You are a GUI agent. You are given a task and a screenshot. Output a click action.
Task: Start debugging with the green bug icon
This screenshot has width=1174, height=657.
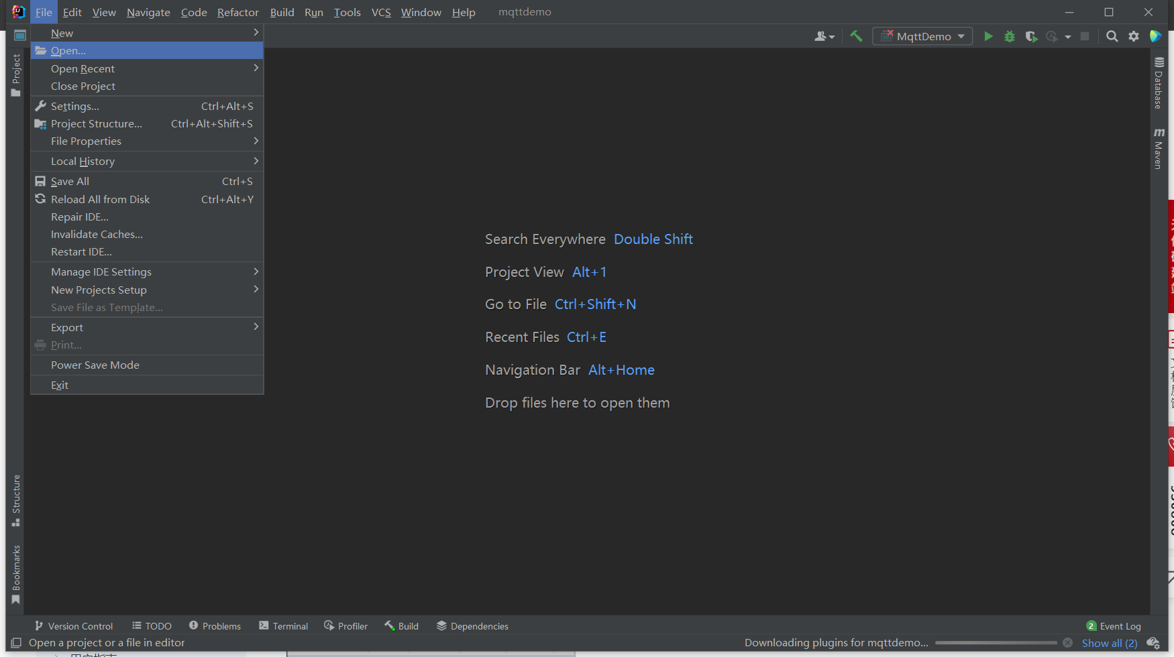point(1010,36)
